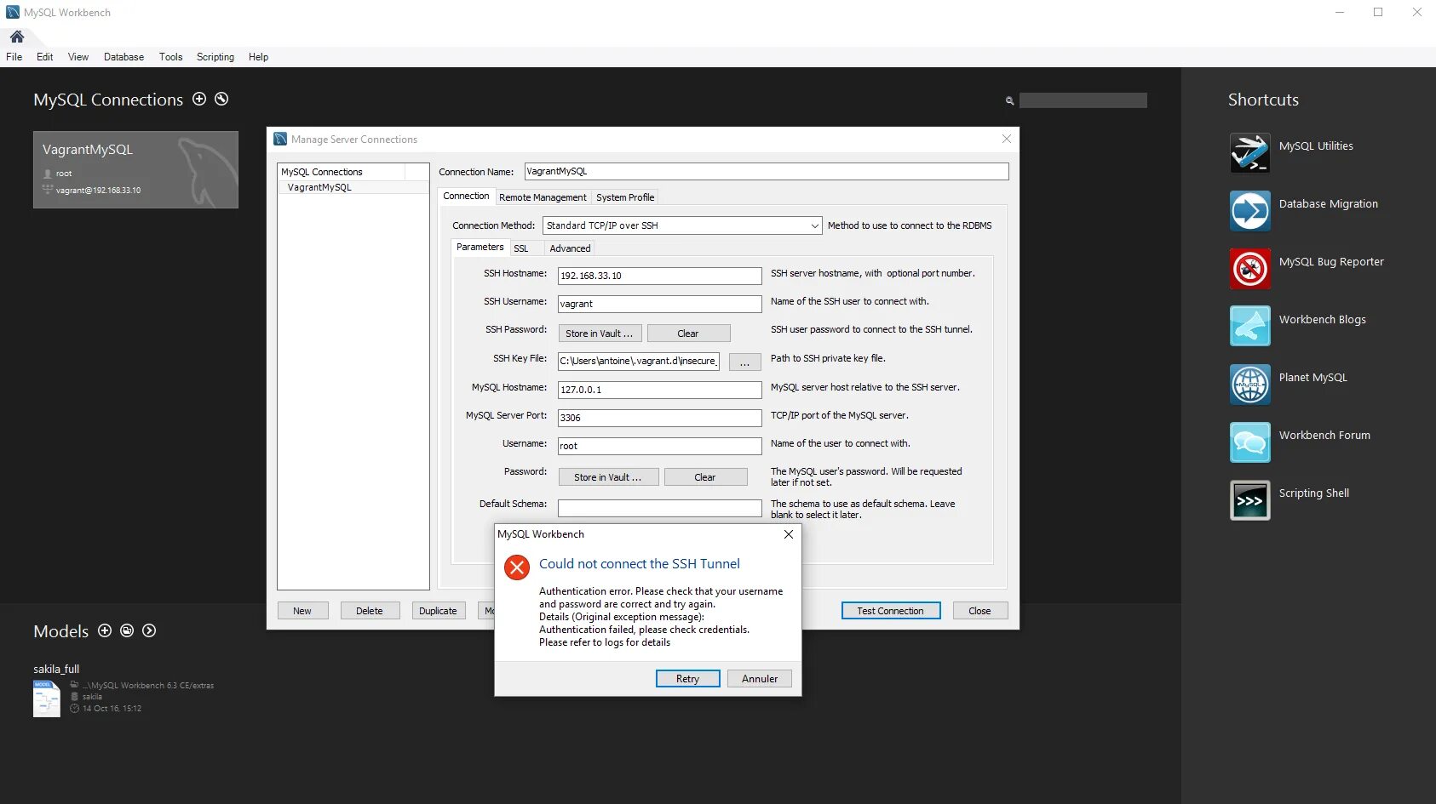
Task: Switch to Advanced parameters tab
Action: point(570,248)
